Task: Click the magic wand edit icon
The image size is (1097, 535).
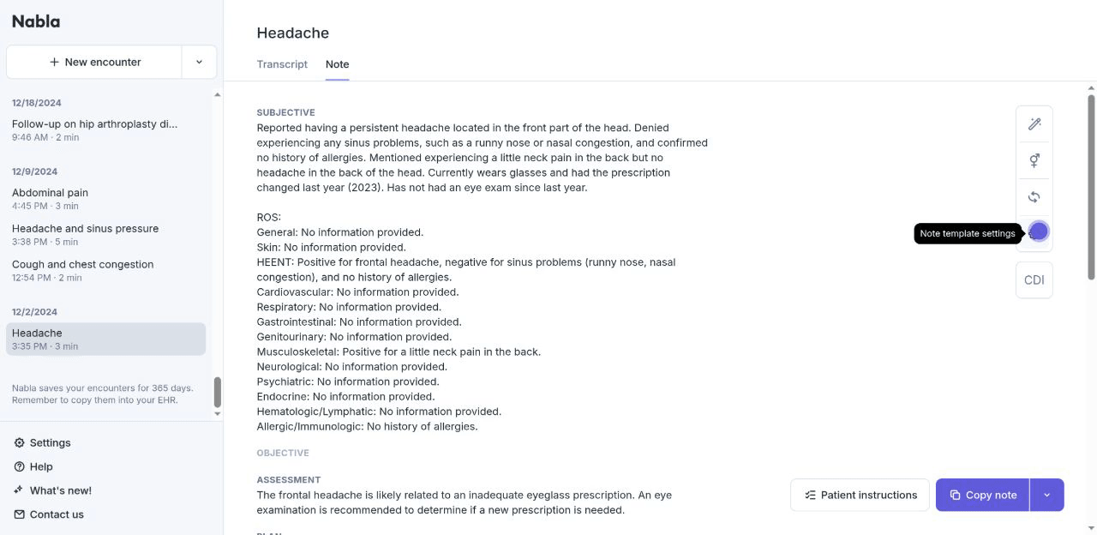Action: pos(1034,124)
